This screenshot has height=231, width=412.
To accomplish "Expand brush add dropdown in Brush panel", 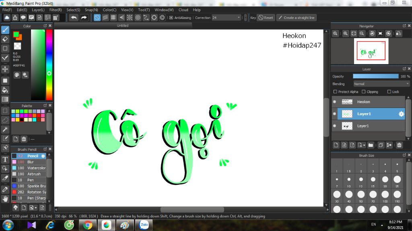I will tap(36, 208).
